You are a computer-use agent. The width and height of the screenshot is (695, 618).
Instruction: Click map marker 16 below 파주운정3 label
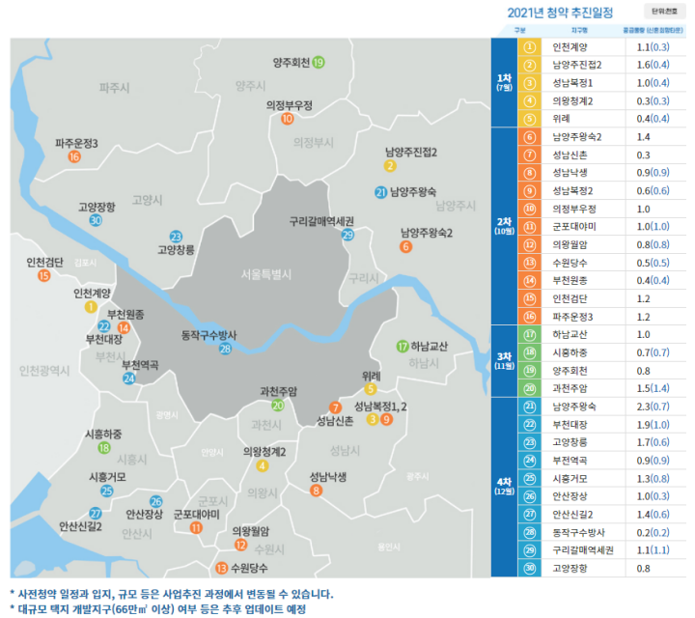coord(74,156)
